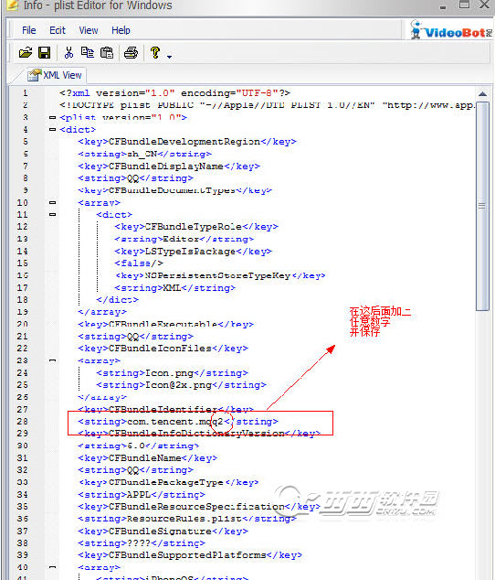The height and width of the screenshot is (580, 495).
Task: Click the vertical scrollbar up arrow
Action: [482, 94]
